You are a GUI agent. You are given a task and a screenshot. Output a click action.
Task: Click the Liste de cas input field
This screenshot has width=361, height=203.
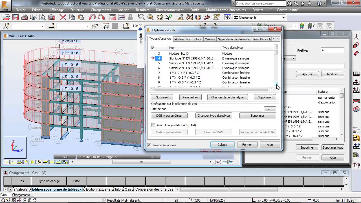(x=222, y=109)
